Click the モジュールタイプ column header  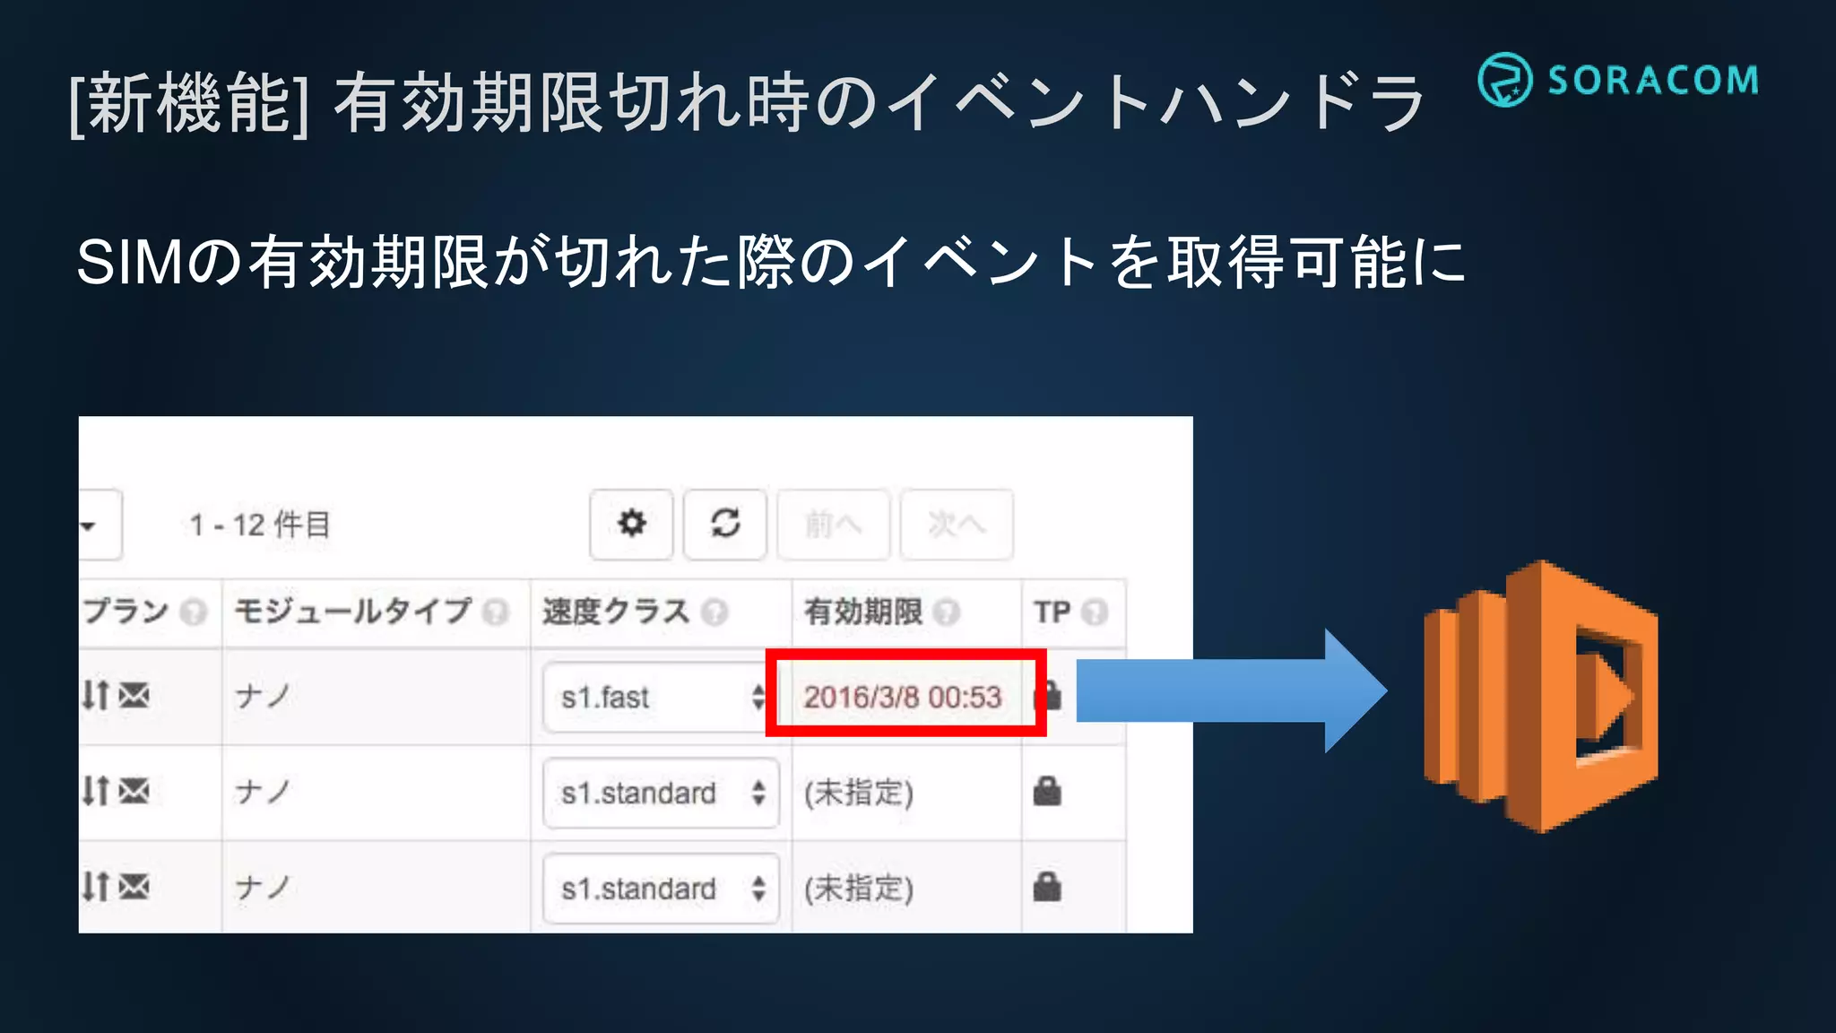point(352,612)
